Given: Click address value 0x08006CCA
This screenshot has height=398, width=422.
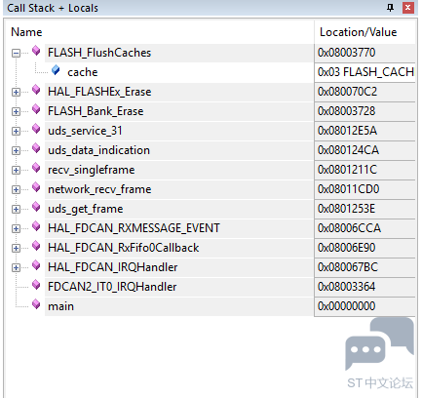Looking at the screenshot, I should tap(349, 228).
